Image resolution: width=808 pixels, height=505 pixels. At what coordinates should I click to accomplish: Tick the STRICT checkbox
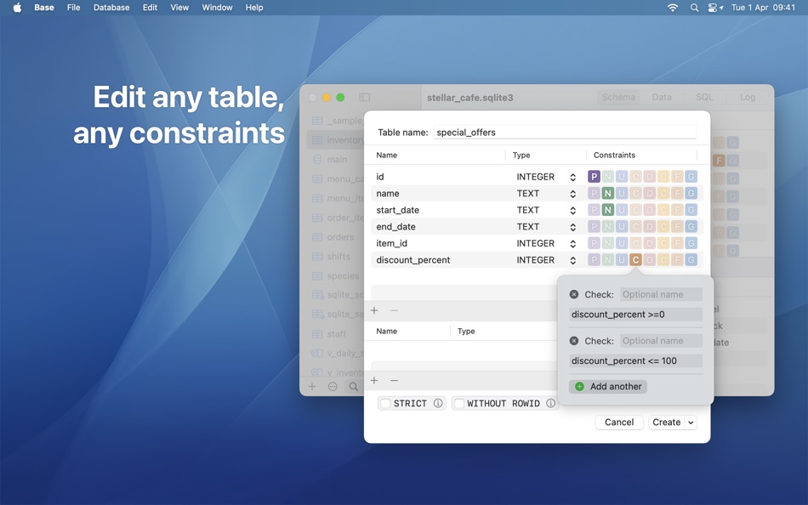click(x=385, y=404)
